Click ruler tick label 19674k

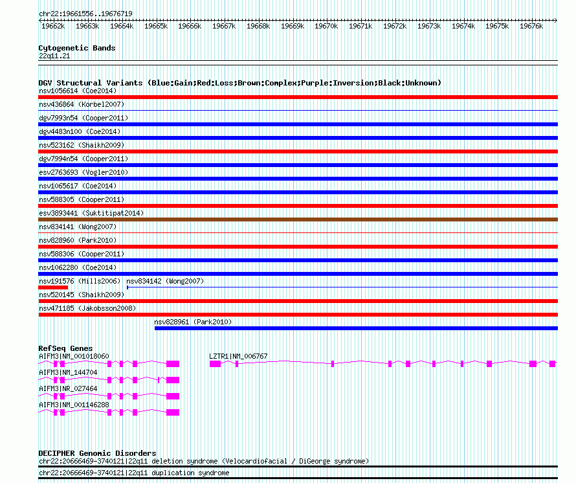pyautogui.click(x=463, y=26)
